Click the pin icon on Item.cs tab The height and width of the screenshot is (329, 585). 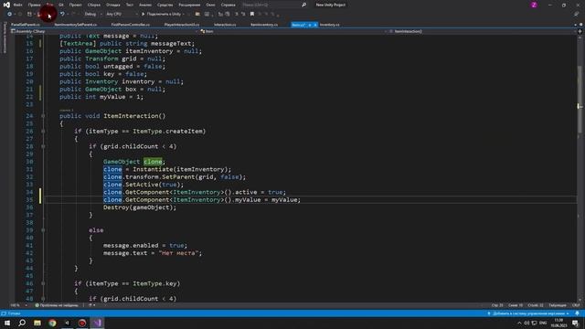click(x=310, y=25)
